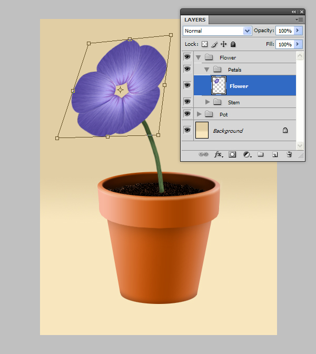
Task: Create a new layer
Action: [x=274, y=155]
